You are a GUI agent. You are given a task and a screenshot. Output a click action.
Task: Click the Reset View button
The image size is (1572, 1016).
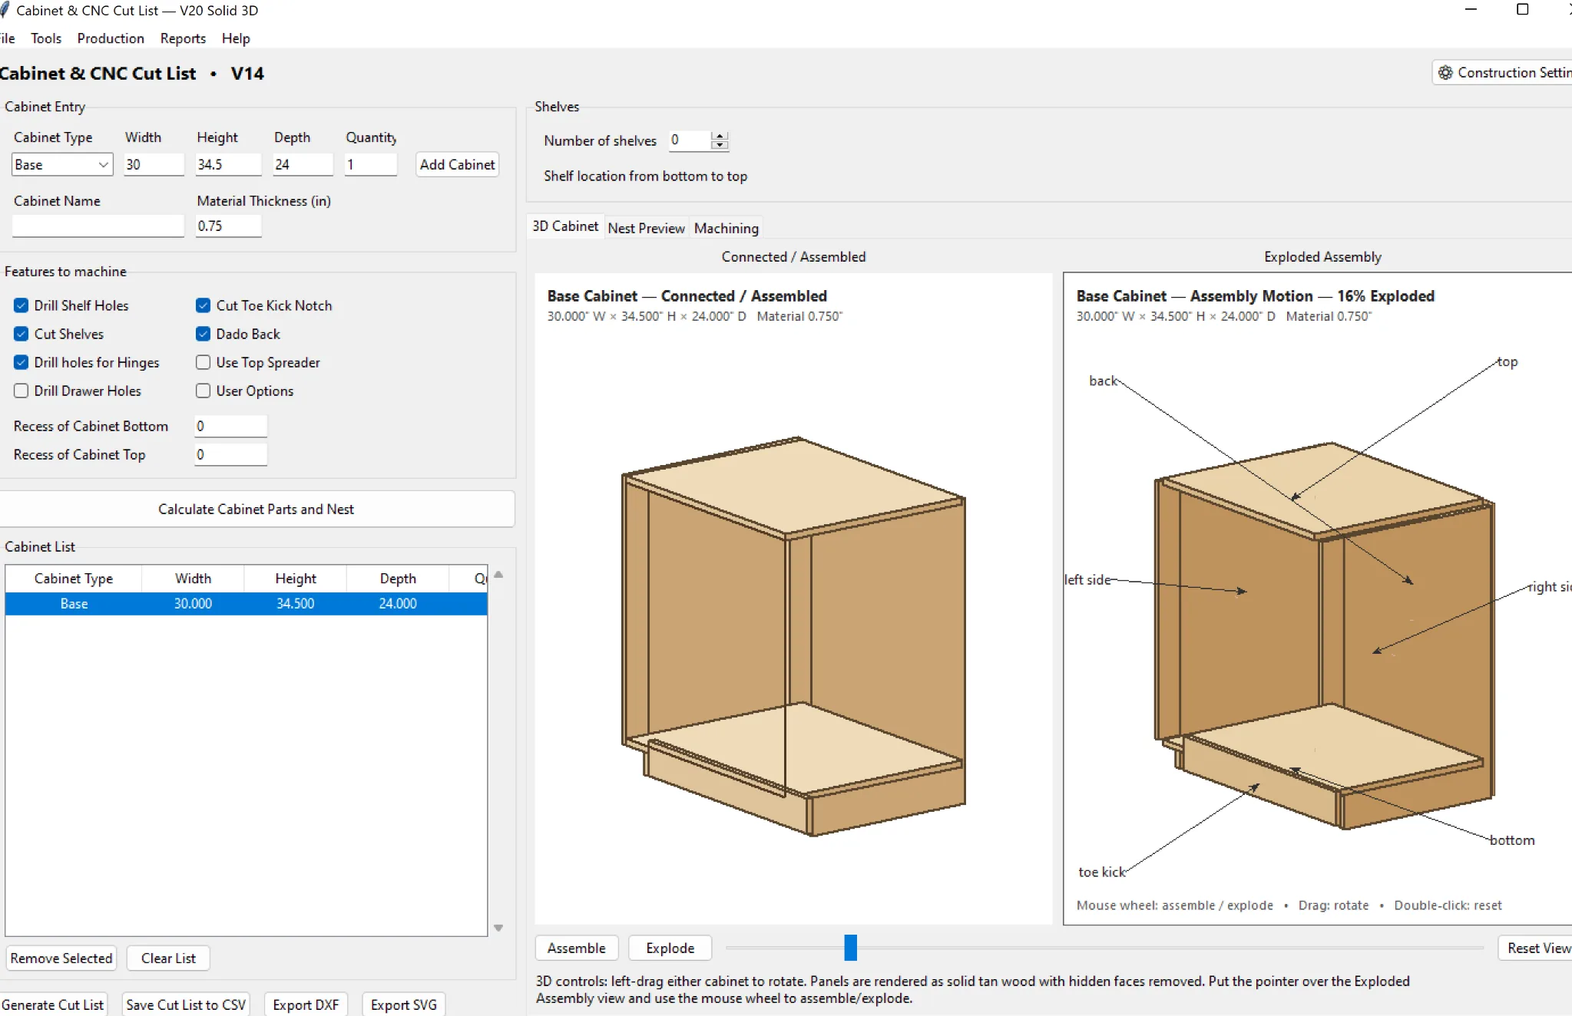click(x=1536, y=948)
